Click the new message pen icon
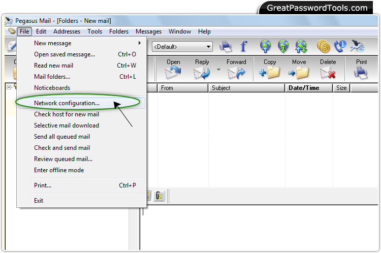 point(12,46)
